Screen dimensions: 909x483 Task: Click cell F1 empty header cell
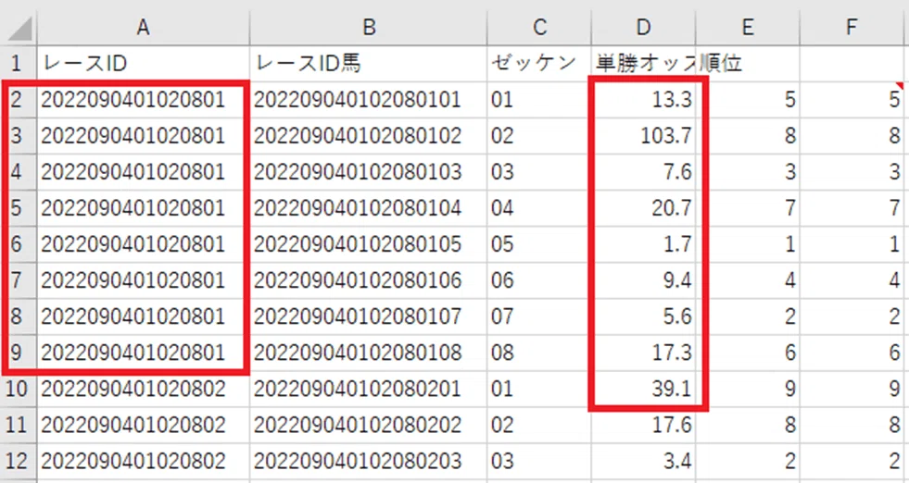(x=851, y=63)
